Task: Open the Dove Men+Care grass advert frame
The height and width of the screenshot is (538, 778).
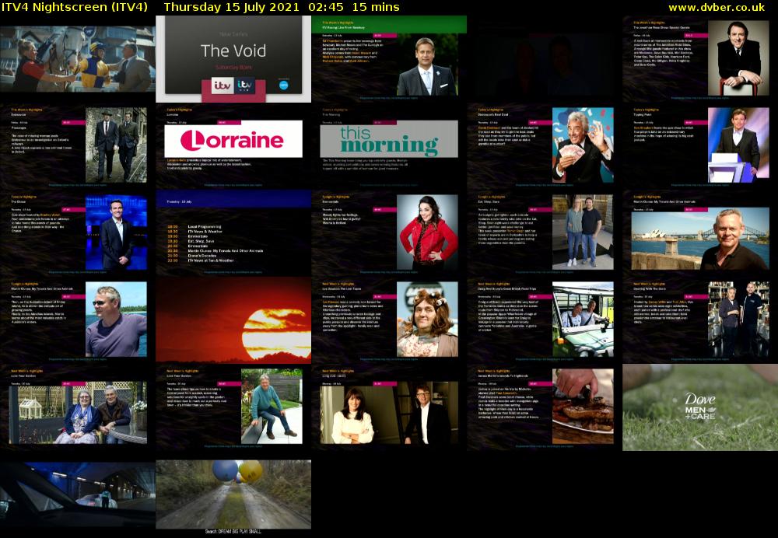Action: (700, 407)
